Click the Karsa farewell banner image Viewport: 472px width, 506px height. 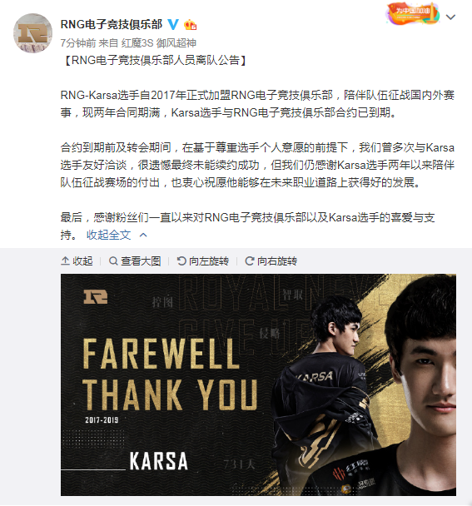click(x=258, y=384)
